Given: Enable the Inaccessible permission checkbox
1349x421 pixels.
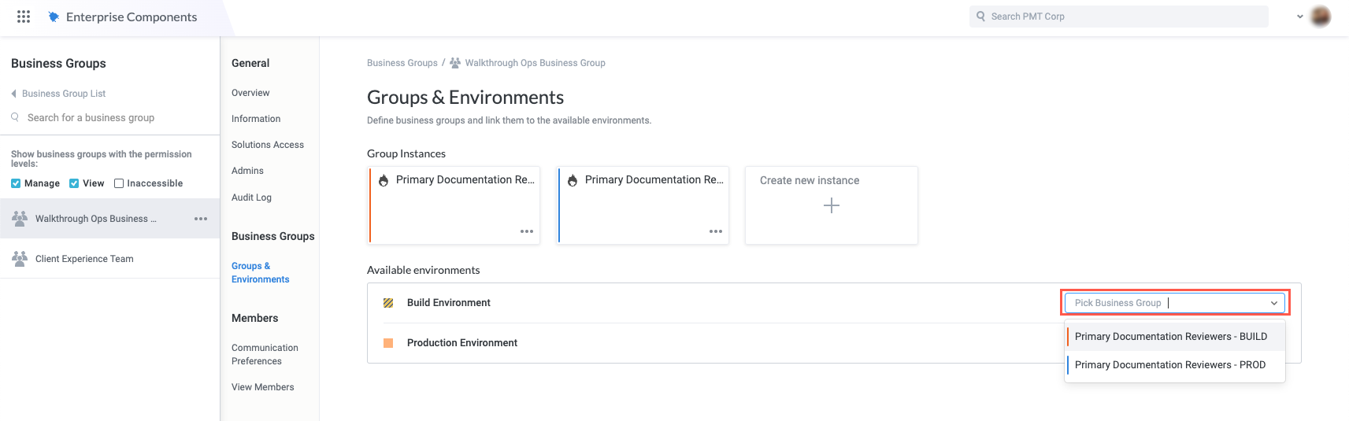Looking at the screenshot, I should coord(119,183).
